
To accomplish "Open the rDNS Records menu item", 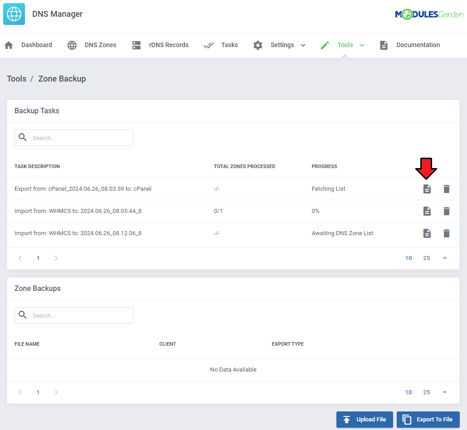I will 169,45.
